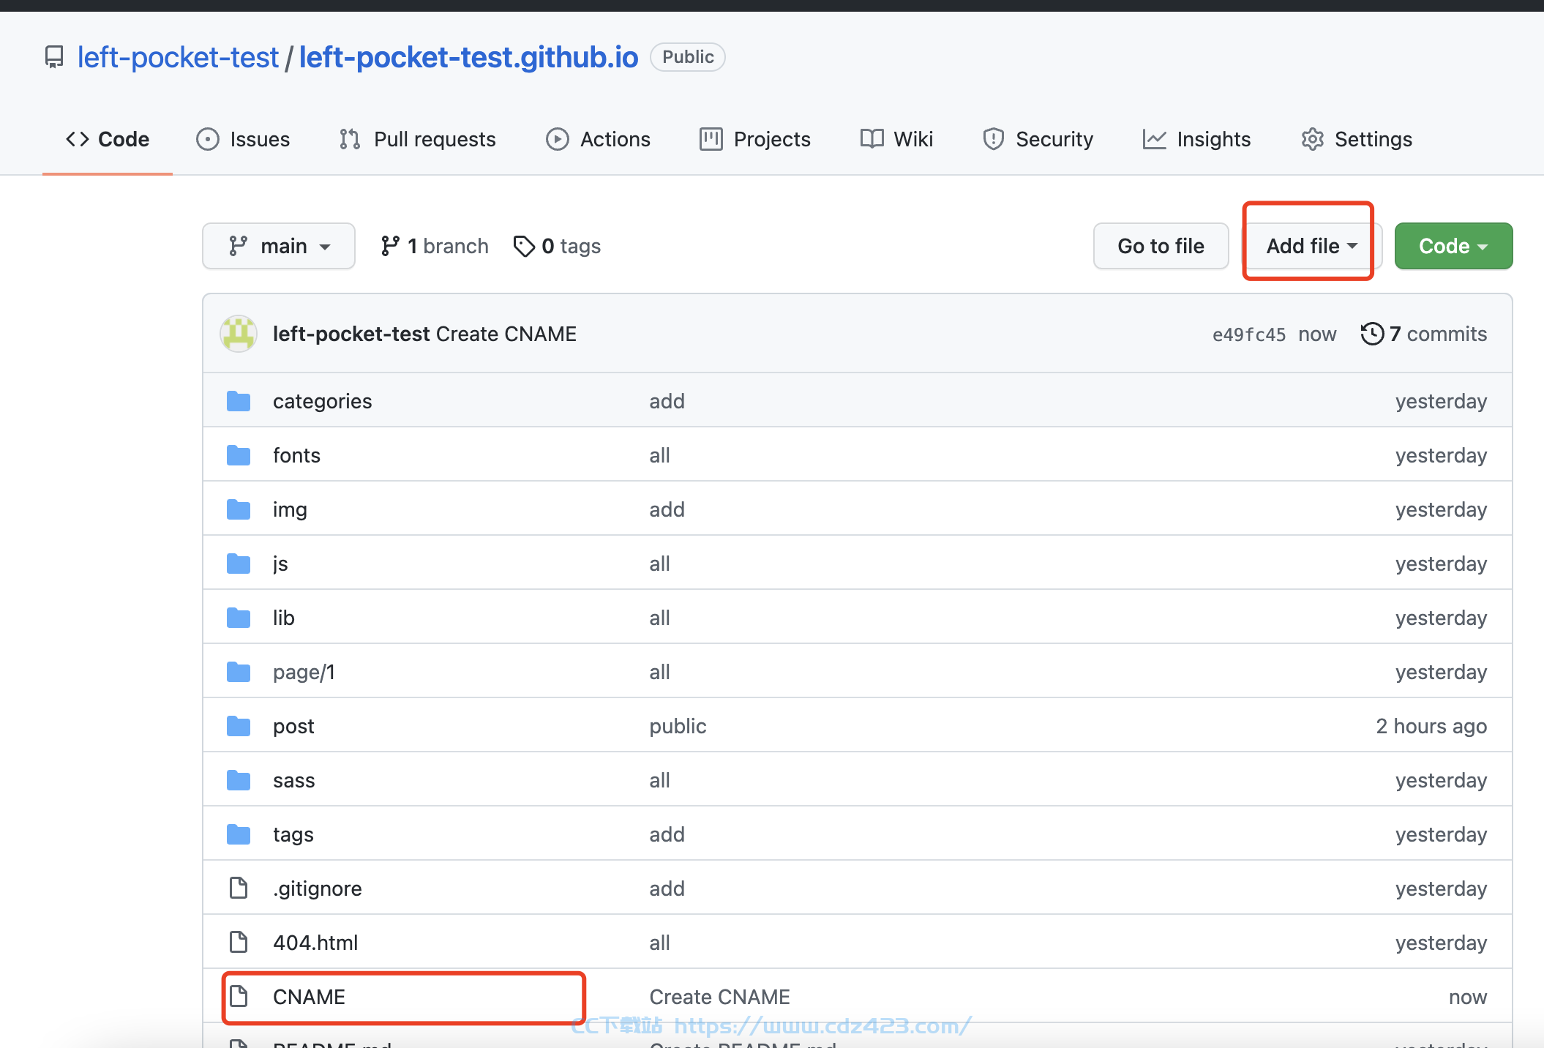View the 7 commits history
The width and height of the screenshot is (1544, 1048).
click(1424, 334)
